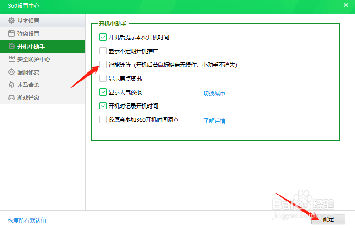Enable 显示不定期开机推广 checkbox
This screenshot has width=355, height=228.
(103, 51)
